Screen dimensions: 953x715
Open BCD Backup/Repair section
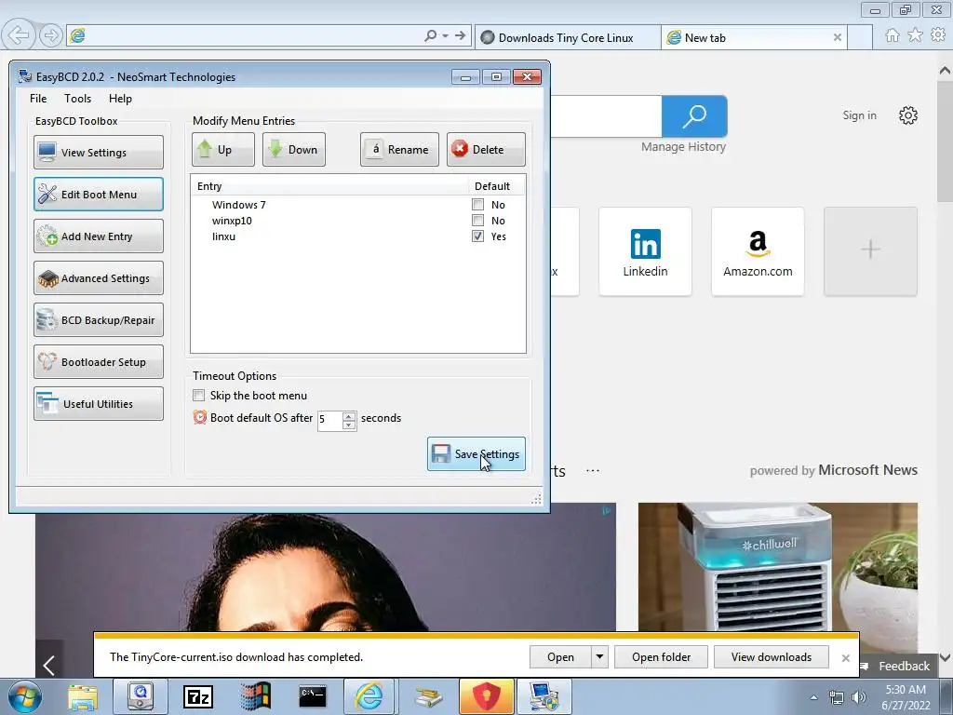[99, 320]
